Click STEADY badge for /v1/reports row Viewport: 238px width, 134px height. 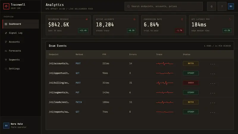191,112
